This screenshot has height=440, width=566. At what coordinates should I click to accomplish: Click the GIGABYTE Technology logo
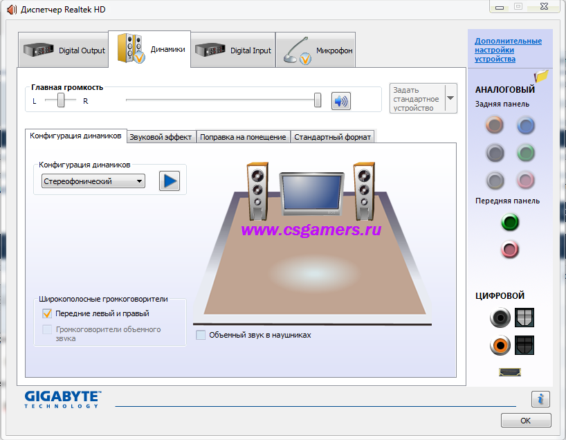(x=63, y=399)
